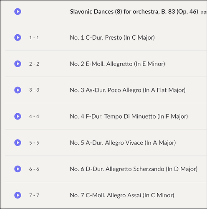The height and width of the screenshot is (209, 207).
Task: Open Slavonic Dances (8) for orchestra title
Action: point(134,12)
